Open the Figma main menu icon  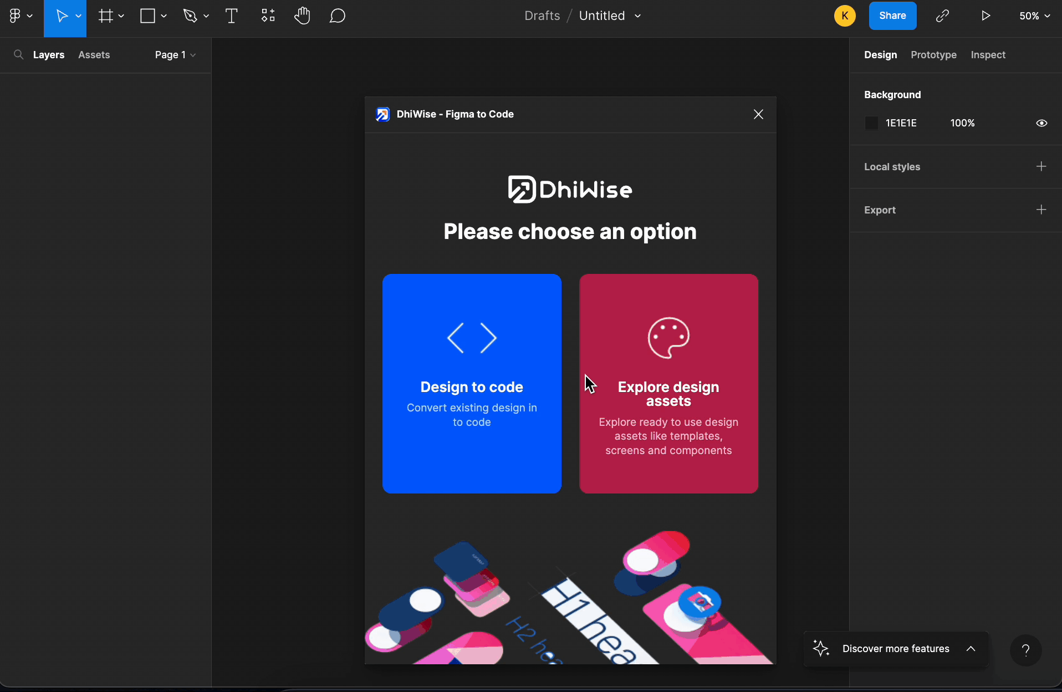pyautogui.click(x=15, y=16)
